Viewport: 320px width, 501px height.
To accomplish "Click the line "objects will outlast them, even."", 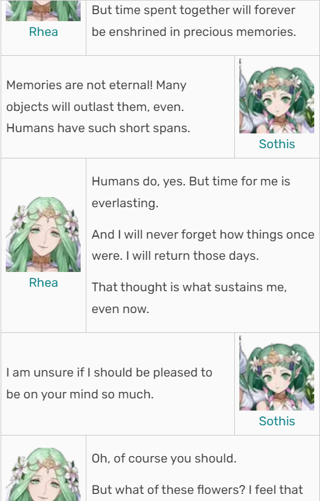I will [95, 106].
